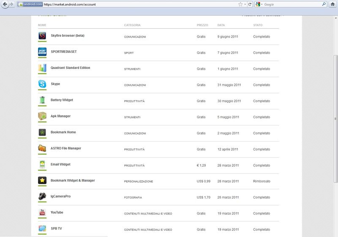The width and height of the screenshot is (338, 237).
Task: Click the Email Widget app icon
Action: pyautogui.click(x=42, y=164)
